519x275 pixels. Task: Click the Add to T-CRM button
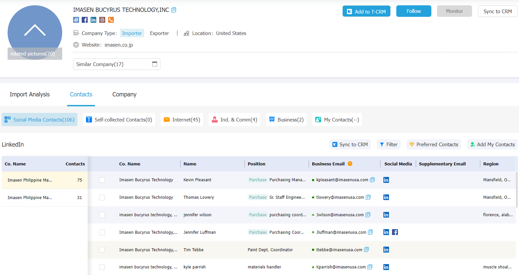pyautogui.click(x=367, y=11)
